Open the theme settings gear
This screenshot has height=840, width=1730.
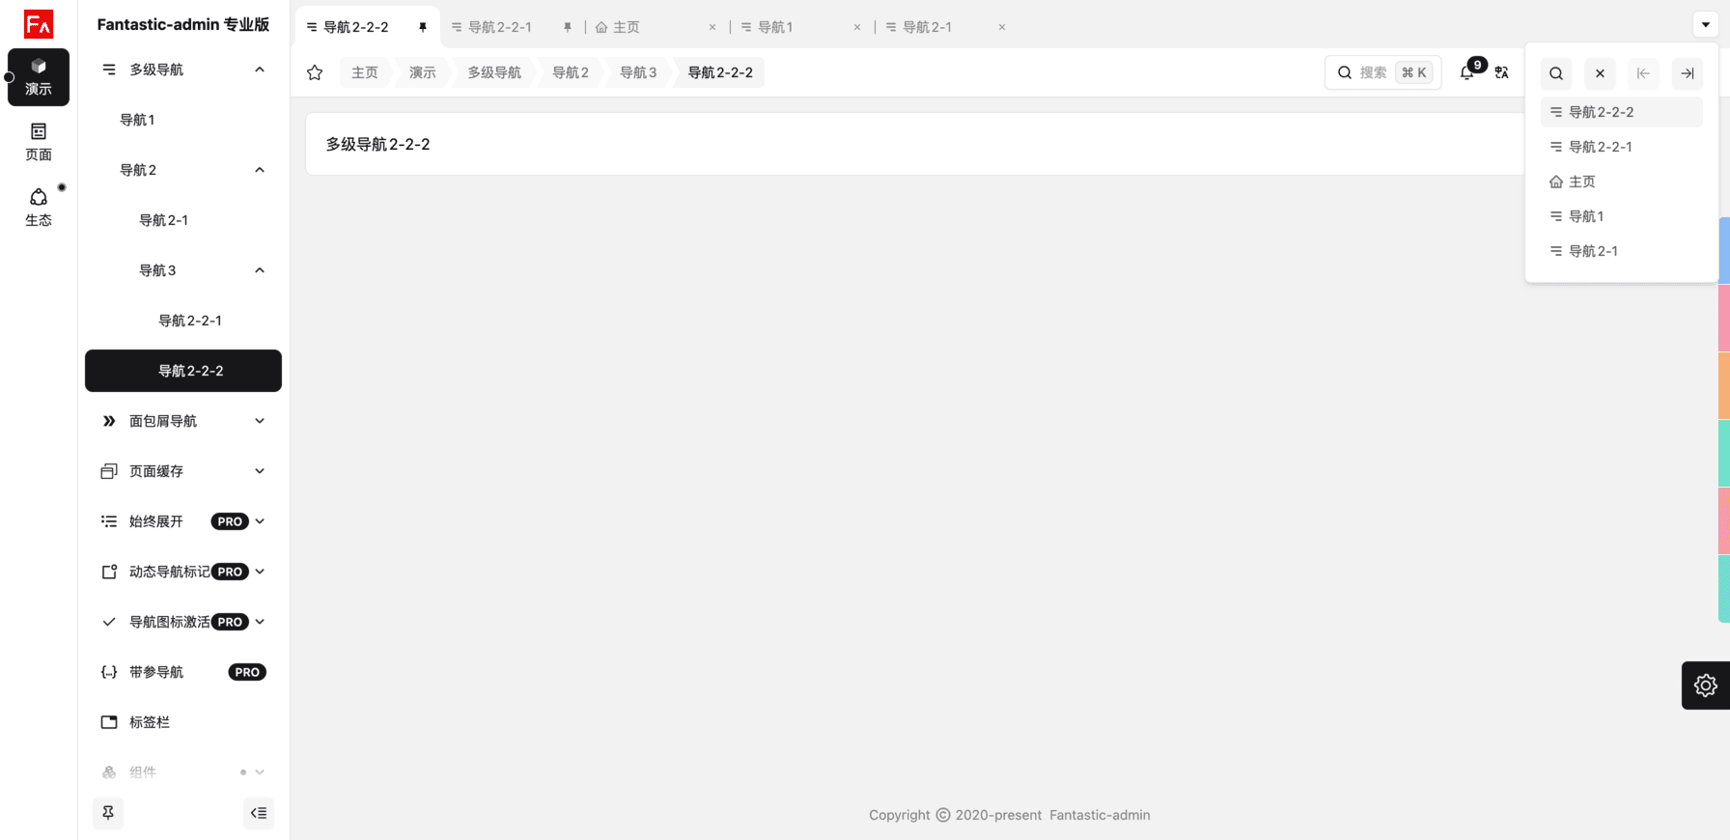point(1705,686)
